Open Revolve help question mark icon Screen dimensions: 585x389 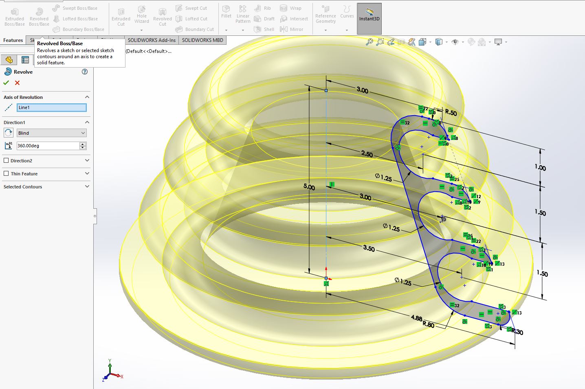pos(85,72)
